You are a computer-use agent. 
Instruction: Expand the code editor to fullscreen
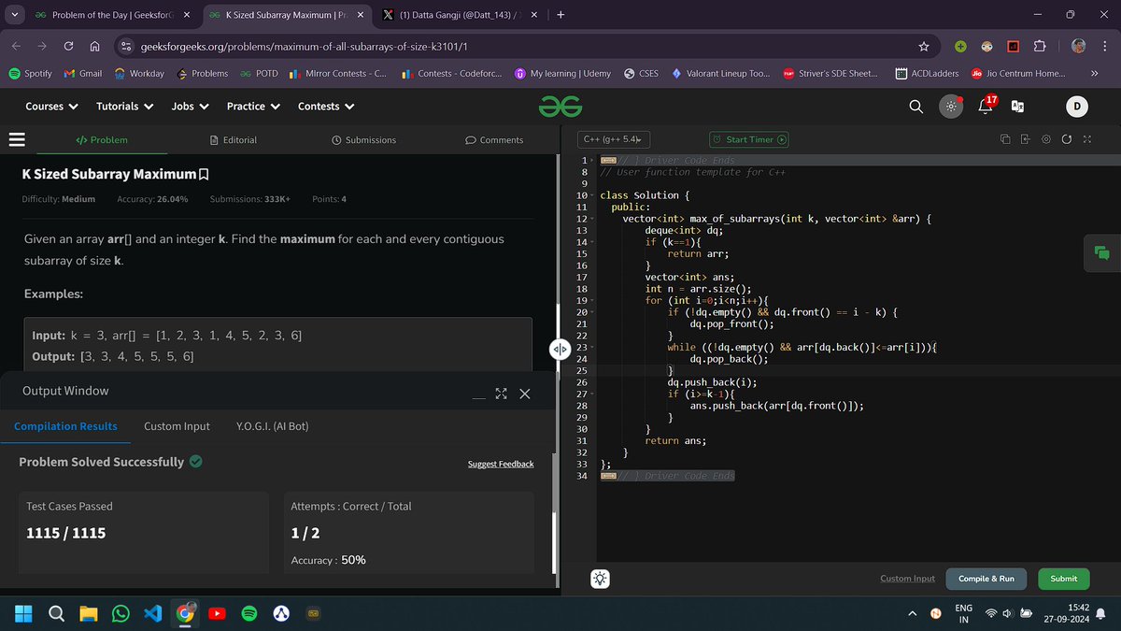[1086, 139]
